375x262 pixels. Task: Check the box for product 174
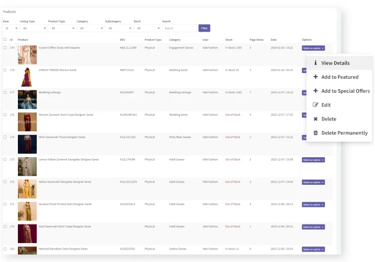[5, 137]
